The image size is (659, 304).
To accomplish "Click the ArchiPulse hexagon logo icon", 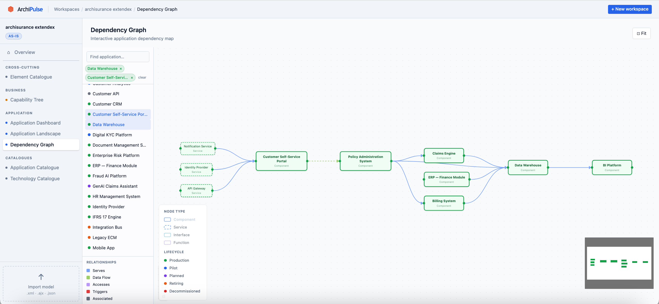I will (11, 9).
